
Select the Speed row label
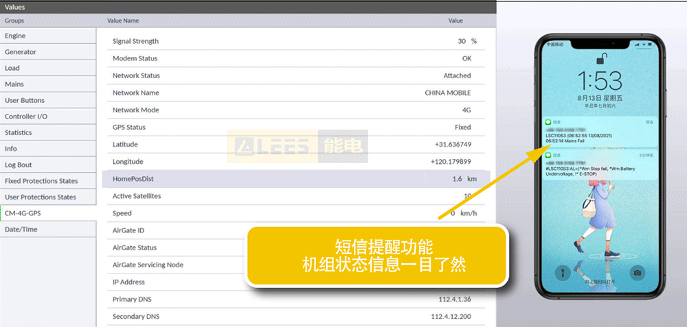tap(122, 213)
